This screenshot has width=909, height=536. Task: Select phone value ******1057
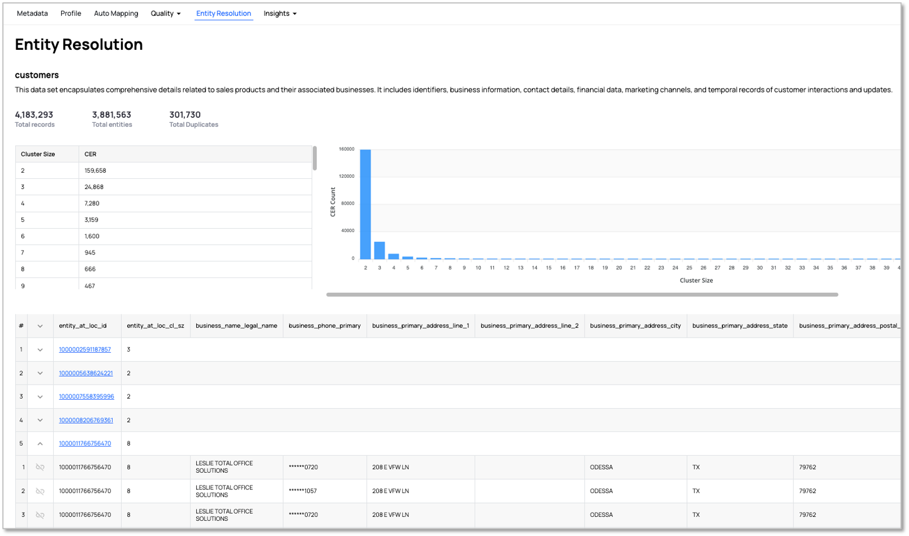(x=303, y=491)
